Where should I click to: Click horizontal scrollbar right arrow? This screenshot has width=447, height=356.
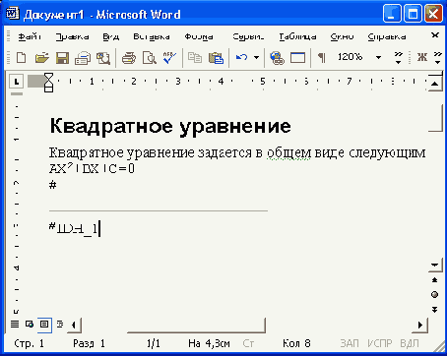420,326
